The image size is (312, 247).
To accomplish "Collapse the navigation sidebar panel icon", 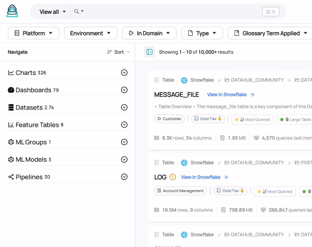I will tap(149, 52).
